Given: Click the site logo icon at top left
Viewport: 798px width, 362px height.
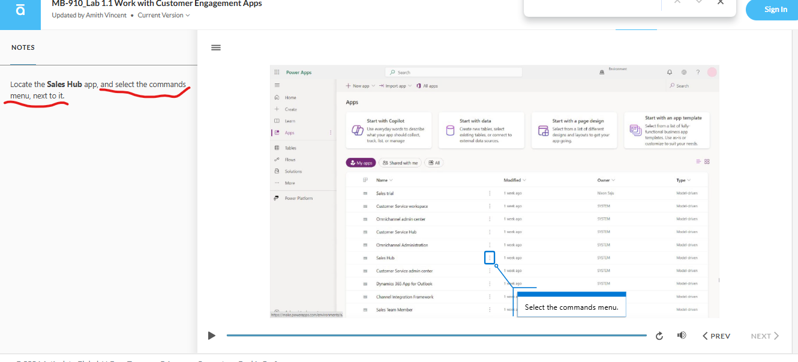Looking at the screenshot, I should [20, 11].
